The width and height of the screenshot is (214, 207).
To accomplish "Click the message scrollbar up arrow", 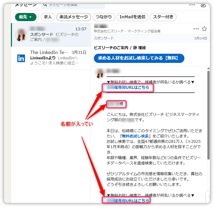I will pos(208,68).
